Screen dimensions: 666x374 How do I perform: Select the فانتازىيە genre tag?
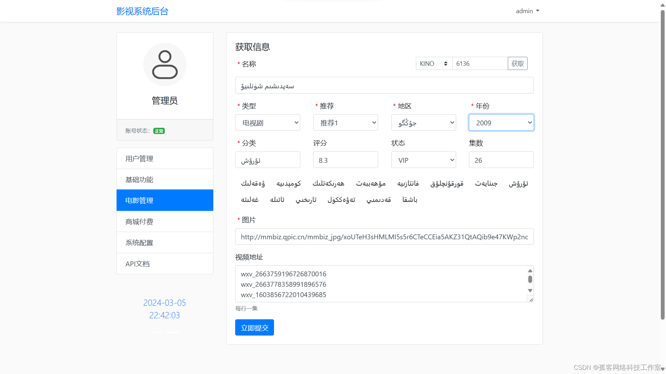point(408,184)
